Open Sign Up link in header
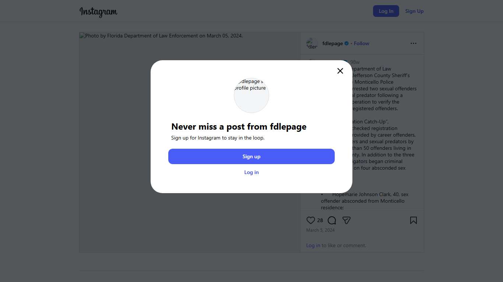This screenshot has height=282, width=503. tap(414, 11)
